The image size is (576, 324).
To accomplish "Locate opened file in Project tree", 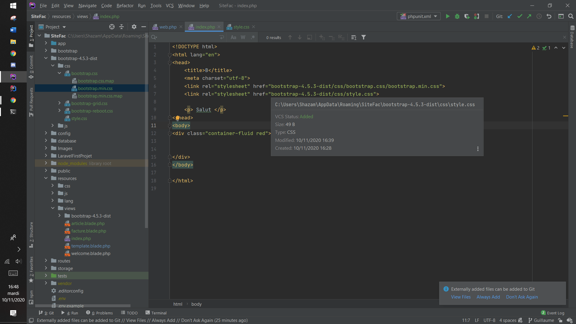I will [x=112, y=27].
